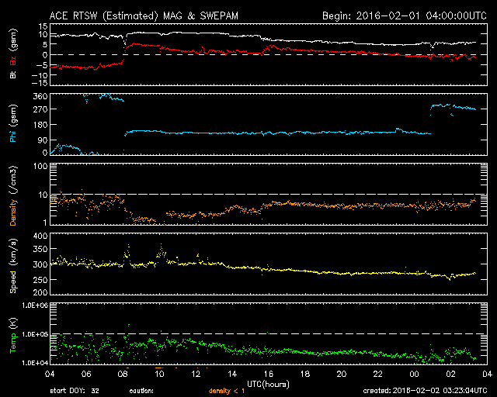Click the "400" tick on Speed axis
The image size is (497, 397).
(x=40, y=236)
